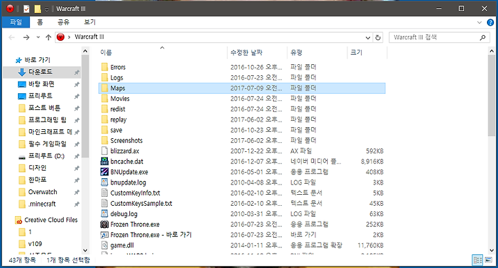Expand the ribbon with the chevron arrow

pyautogui.click(x=479, y=23)
